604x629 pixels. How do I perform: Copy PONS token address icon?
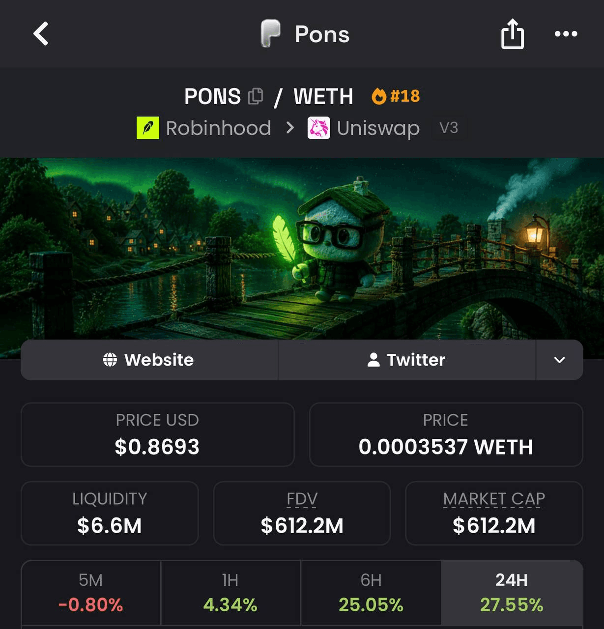256,96
